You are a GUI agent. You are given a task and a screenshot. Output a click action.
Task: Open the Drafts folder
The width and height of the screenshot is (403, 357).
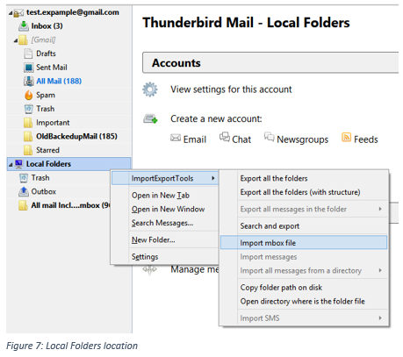(x=46, y=54)
